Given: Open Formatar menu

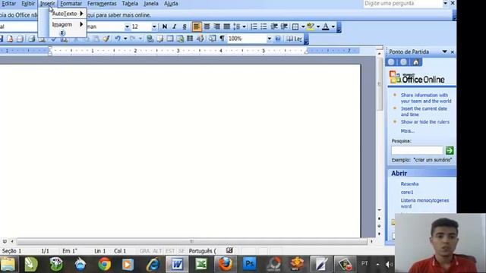Looking at the screenshot, I should [x=71, y=4].
